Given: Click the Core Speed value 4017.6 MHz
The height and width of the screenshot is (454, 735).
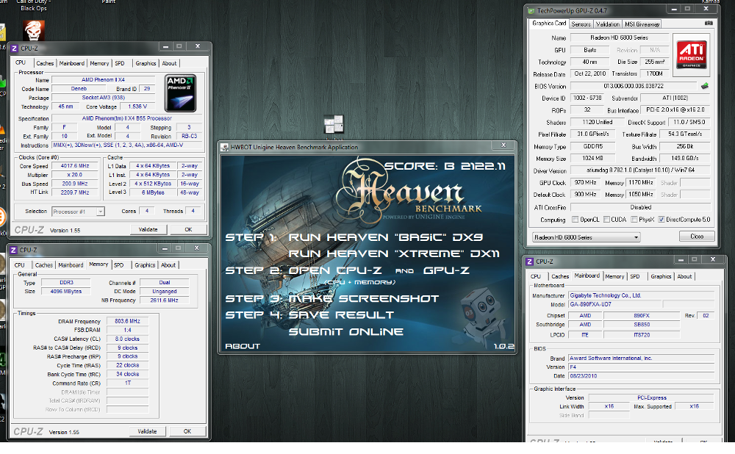Looking at the screenshot, I should pos(74,166).
